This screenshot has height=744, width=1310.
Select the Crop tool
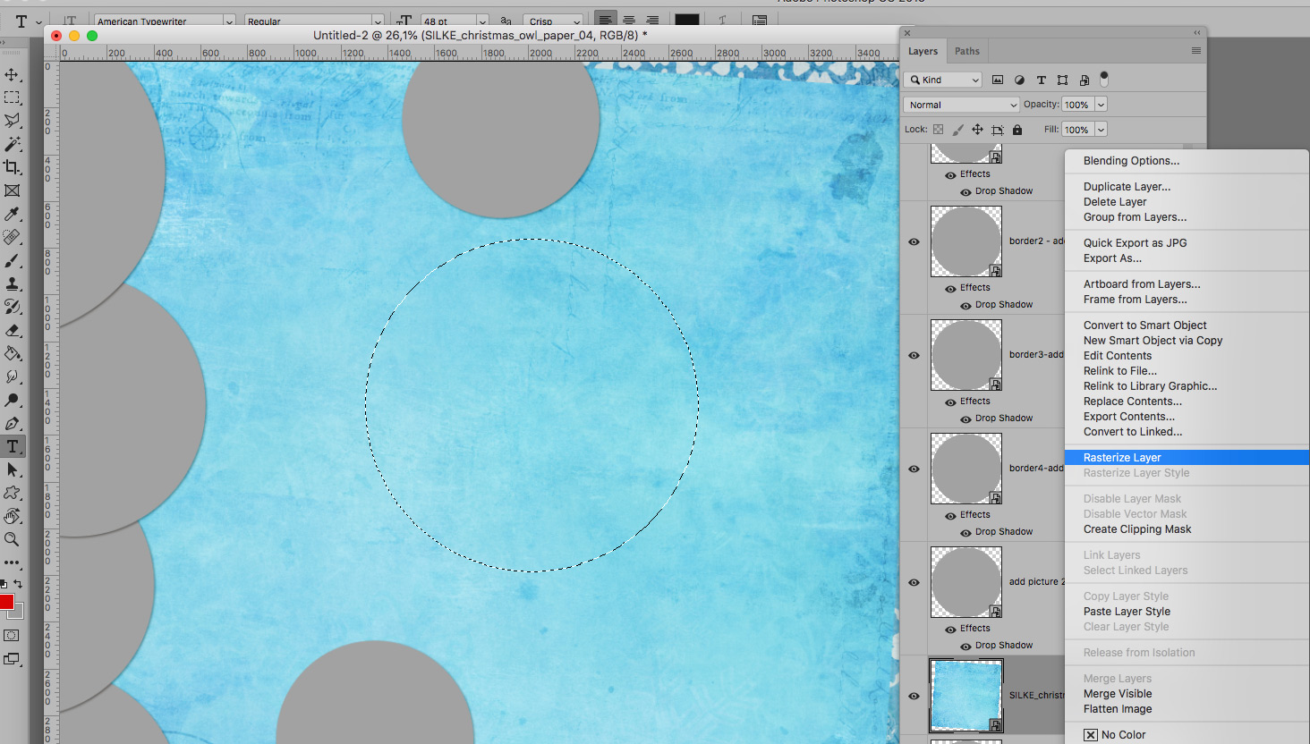coord(13,167)
